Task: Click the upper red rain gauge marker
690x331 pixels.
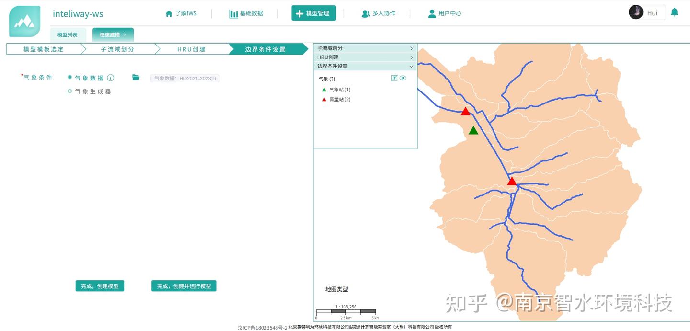Action: [x=465, y=111]
